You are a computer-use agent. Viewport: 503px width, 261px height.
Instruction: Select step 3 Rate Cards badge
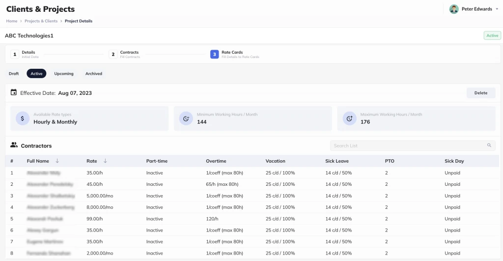[x=214, y=54]
